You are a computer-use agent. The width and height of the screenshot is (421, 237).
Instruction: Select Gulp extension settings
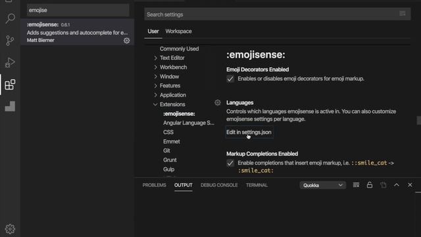pos(169,169)
